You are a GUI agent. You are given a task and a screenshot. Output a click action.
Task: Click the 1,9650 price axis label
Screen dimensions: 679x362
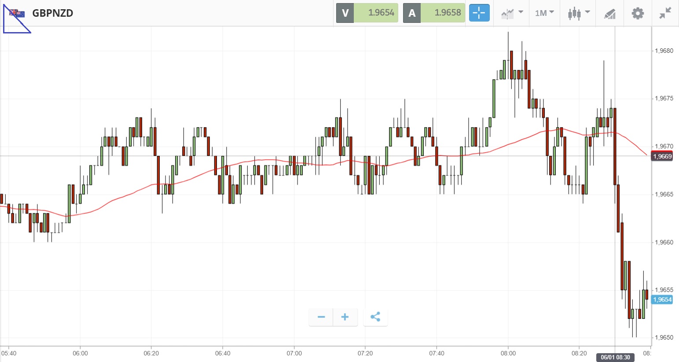click(664, 338)
